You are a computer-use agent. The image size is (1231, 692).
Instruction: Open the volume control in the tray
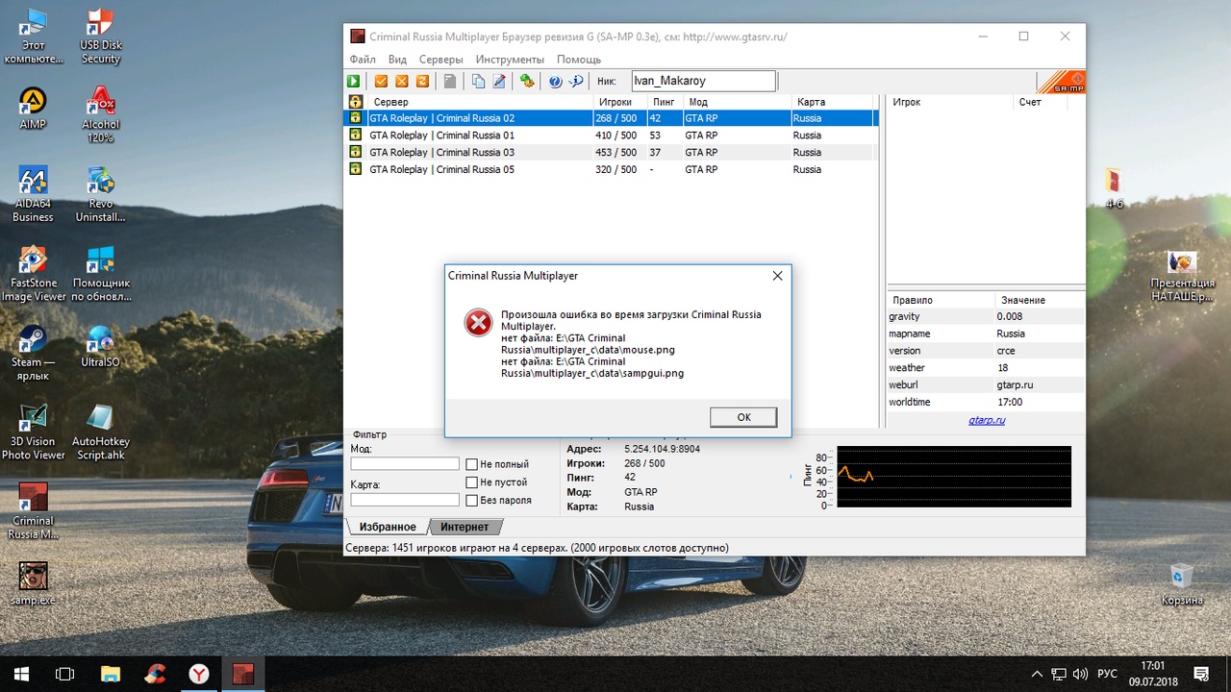(x=1080, y=675)
